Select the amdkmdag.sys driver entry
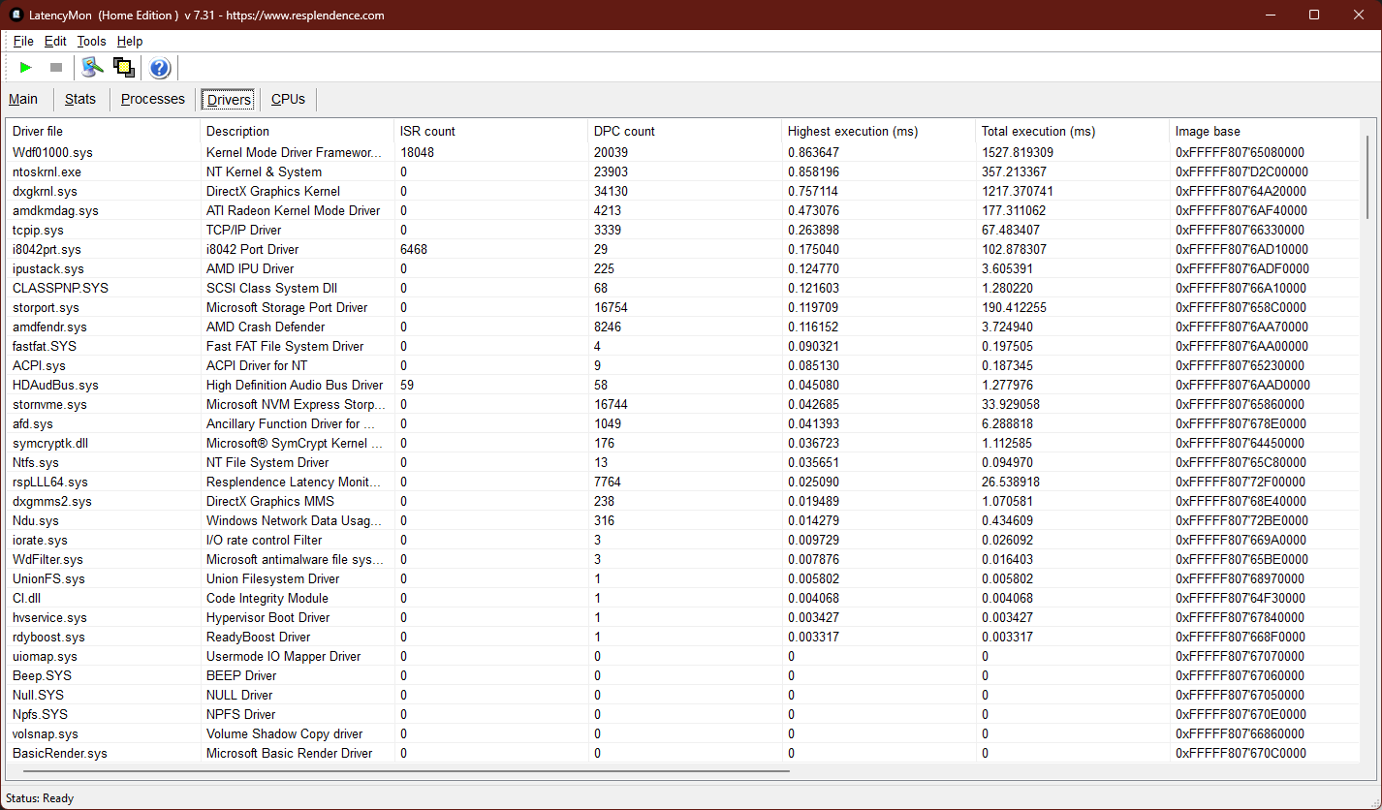The width and height of the screenshot is (1382, 810). tap(55, 210)
